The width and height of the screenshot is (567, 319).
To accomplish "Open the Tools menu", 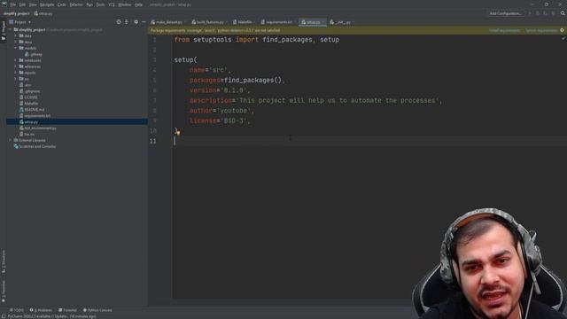I will 100,4.
